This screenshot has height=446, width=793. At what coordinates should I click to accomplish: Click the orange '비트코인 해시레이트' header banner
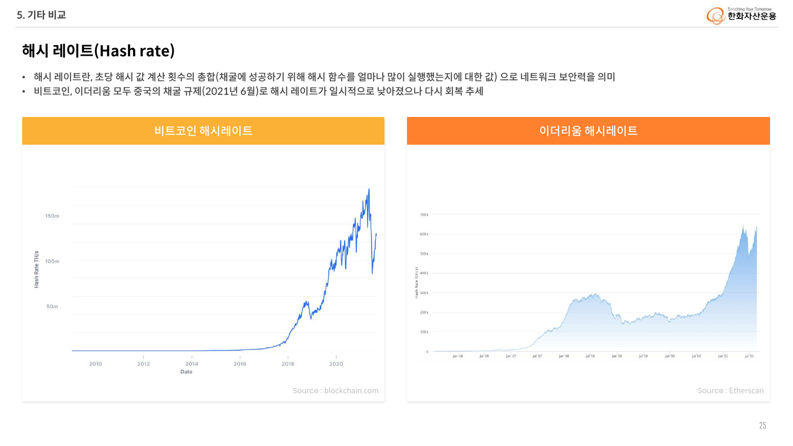pyautogui.click(x=203, y=131)
